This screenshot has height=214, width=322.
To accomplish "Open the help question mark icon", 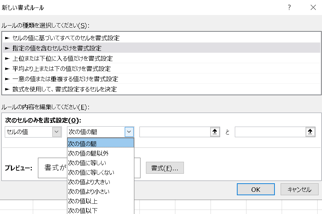I will coord(289,8).
